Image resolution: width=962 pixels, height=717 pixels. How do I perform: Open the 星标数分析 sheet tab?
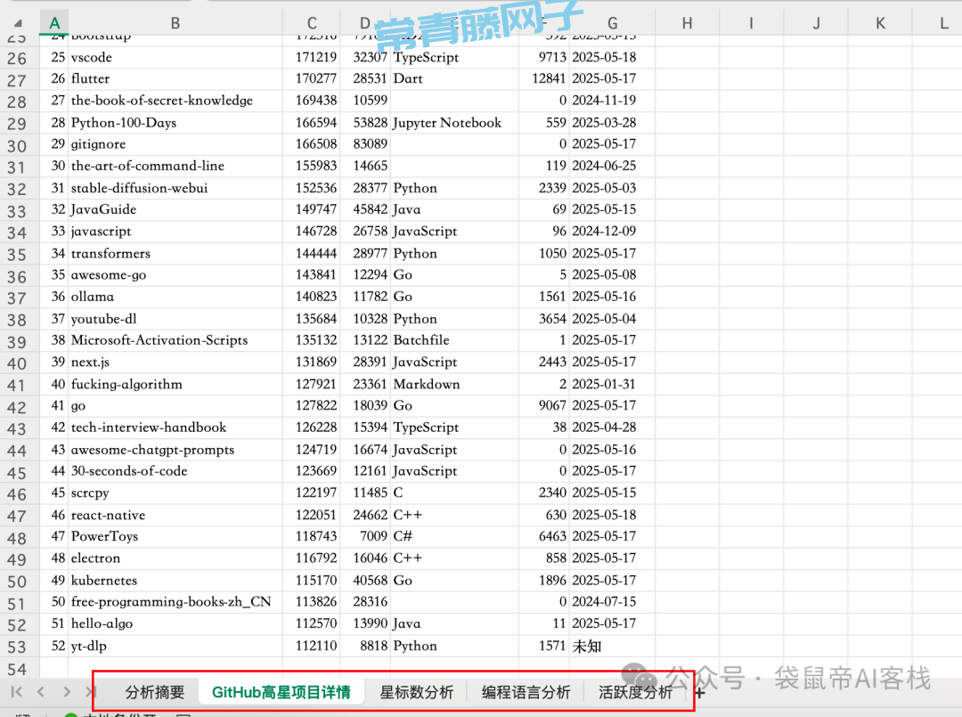[417, 692]
